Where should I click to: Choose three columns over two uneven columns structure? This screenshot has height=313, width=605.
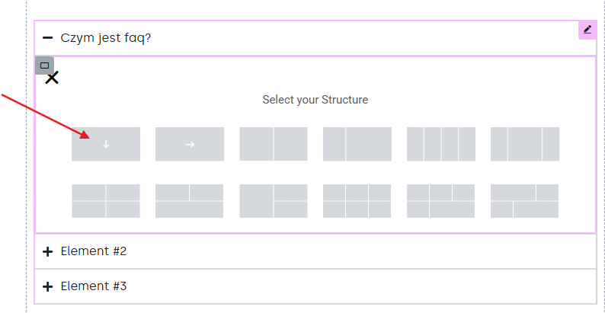point(441,201)
